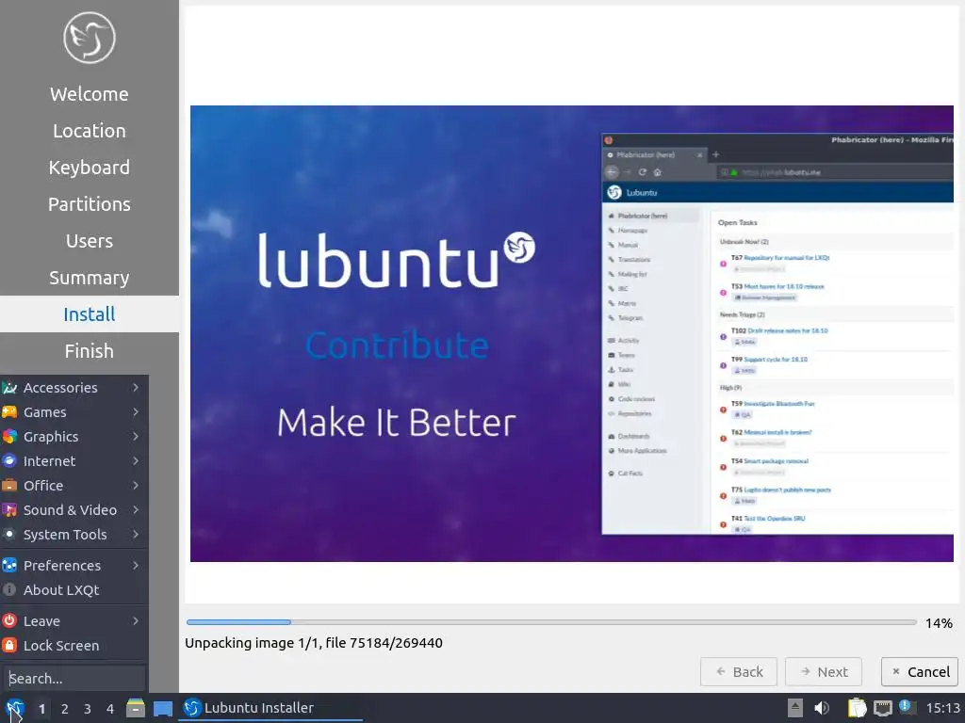Click the menu Search field
This screenshot has width=965, height=723.
point(74,679)
